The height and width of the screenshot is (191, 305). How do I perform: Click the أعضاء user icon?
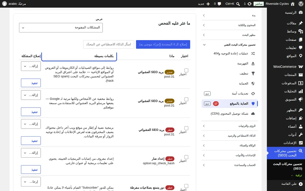tap(301, 126)
